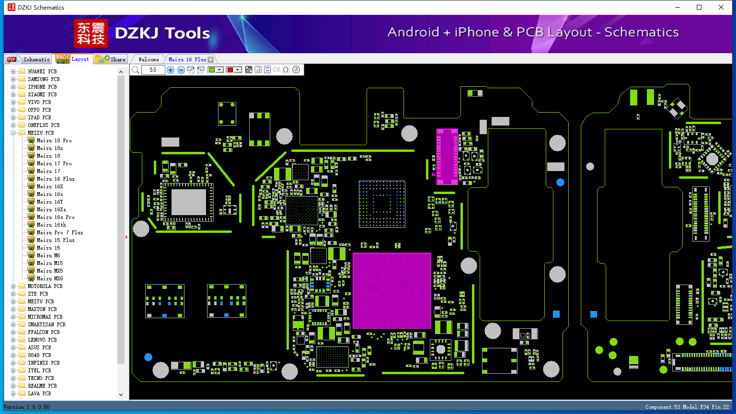Open the Share tab

110,59
